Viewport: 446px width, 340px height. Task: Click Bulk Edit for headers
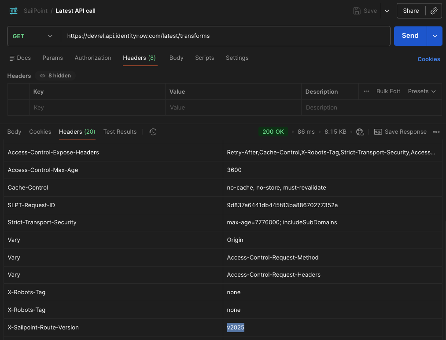click(x=388, y=91)
